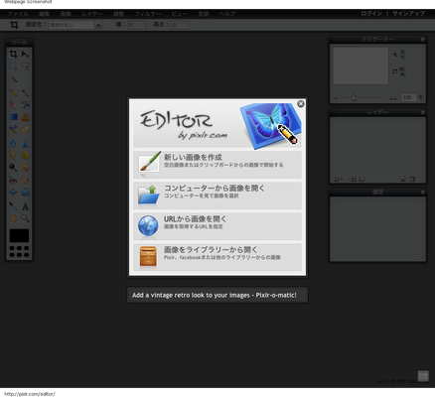Click the crop icon in options bar
435x397 pixels.
coord(14,25)
